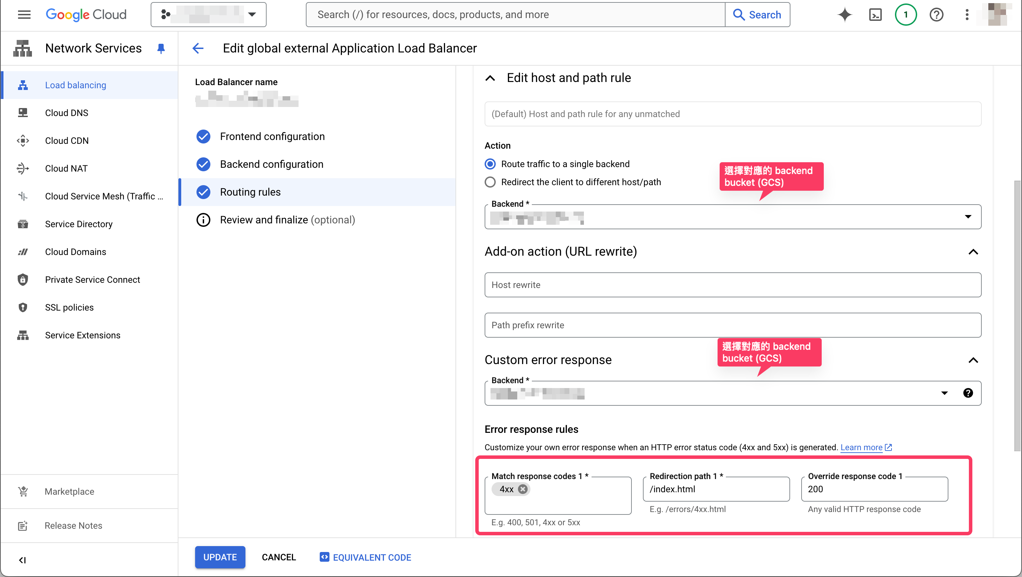The image size is (1022, 577).
Task: Click the Cloud CDN sidebar icon
Action: point(23,141)
